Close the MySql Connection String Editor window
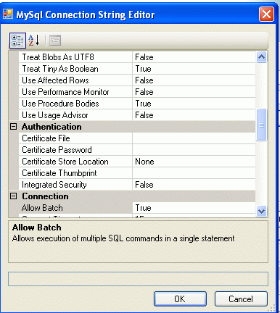This screenshot has height=313, width=280. (266, 14)
